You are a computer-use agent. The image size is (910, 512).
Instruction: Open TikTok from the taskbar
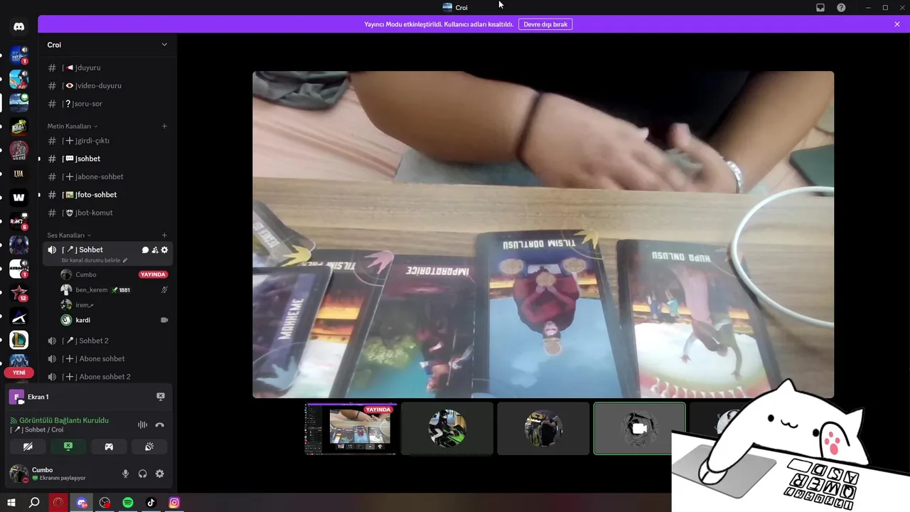[x=151, y=503]
